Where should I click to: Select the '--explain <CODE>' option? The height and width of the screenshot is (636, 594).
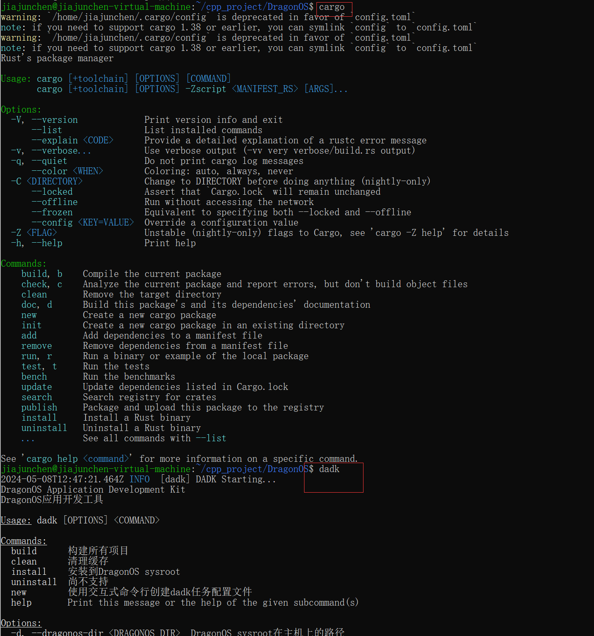[72, 140]
